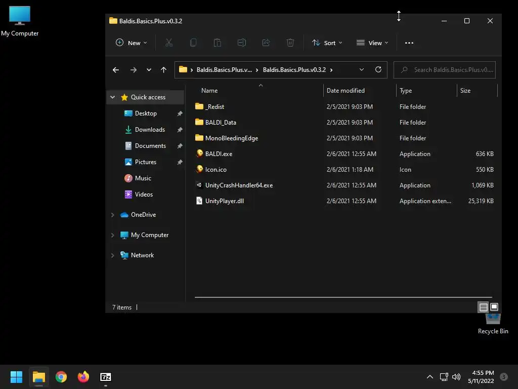Viewport: 518px width, 389px height.
Task: Click the pin icon beside Pictures
Action: [x=180, y=162]
